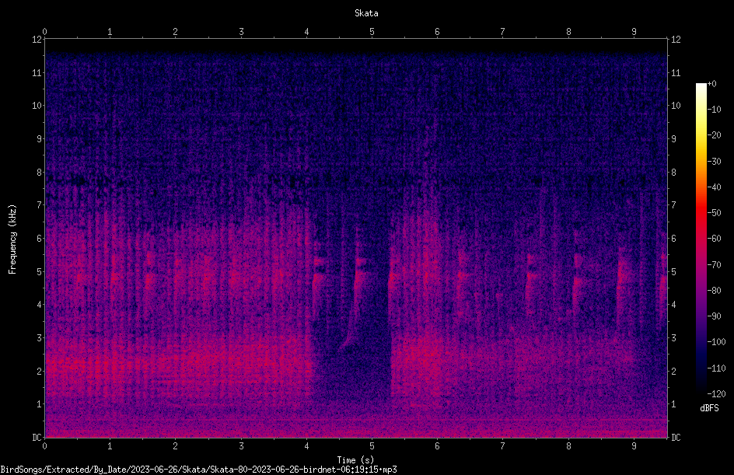Click the "7" tick on the top time axis

point(503,32)
